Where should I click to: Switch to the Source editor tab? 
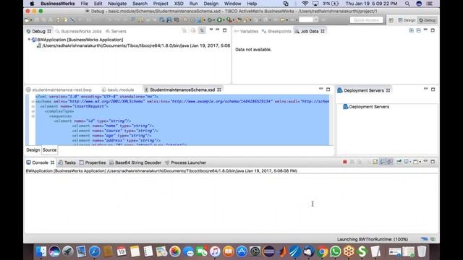pos(49,150)
